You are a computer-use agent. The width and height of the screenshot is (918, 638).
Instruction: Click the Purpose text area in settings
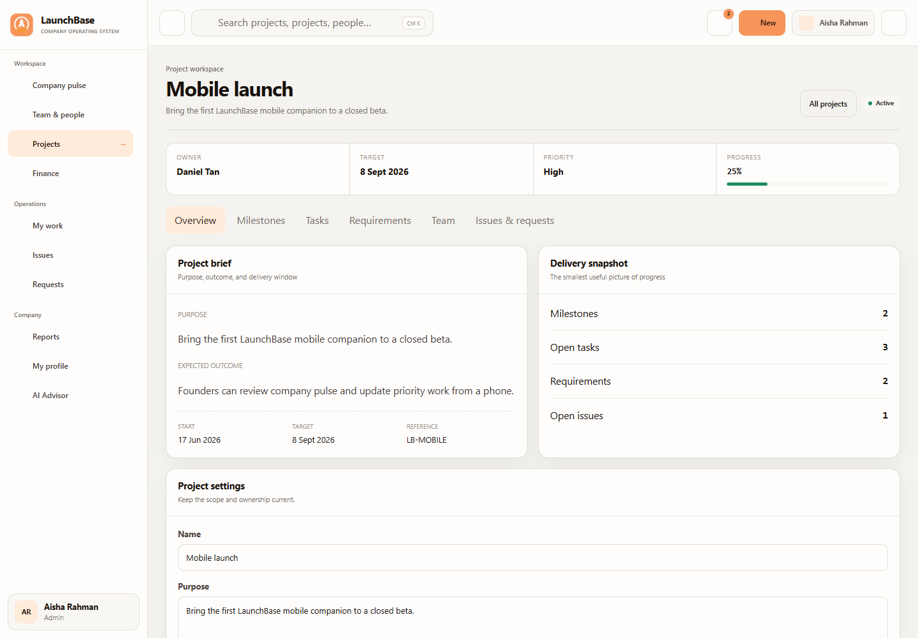pos(533,617)
